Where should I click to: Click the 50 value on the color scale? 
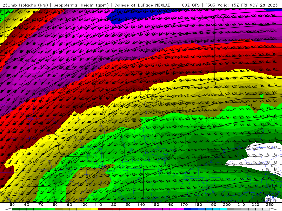click(12, 205)
